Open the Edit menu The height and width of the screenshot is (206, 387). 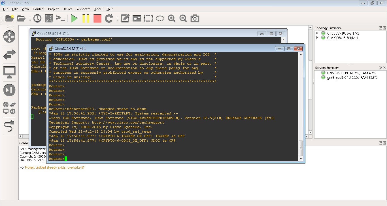(15, 9)
